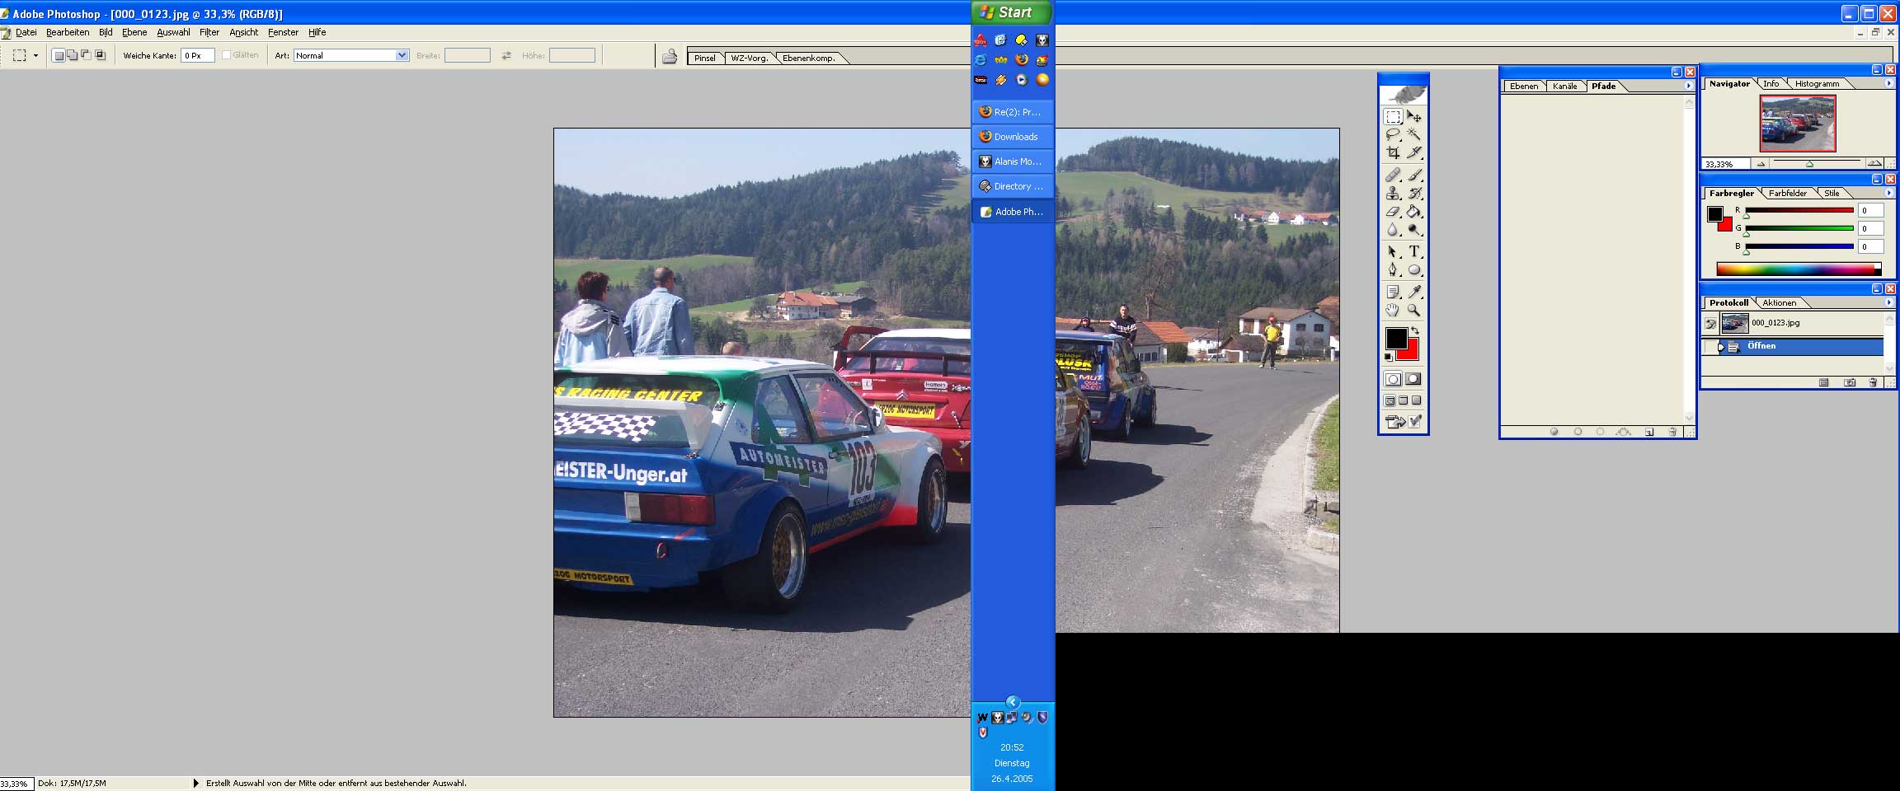Select the Lasso tool
This screenshot has height=791, width=1900.
click(1393, 135)
